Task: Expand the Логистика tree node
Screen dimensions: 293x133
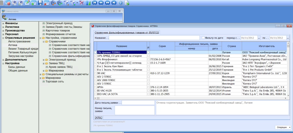Action: coord(3,27)
